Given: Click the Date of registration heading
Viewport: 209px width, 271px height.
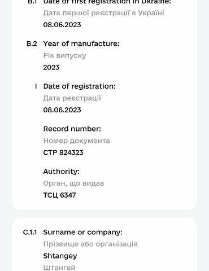Looking at the screenshot, I should pyautogui.click(x=79, y=86).
